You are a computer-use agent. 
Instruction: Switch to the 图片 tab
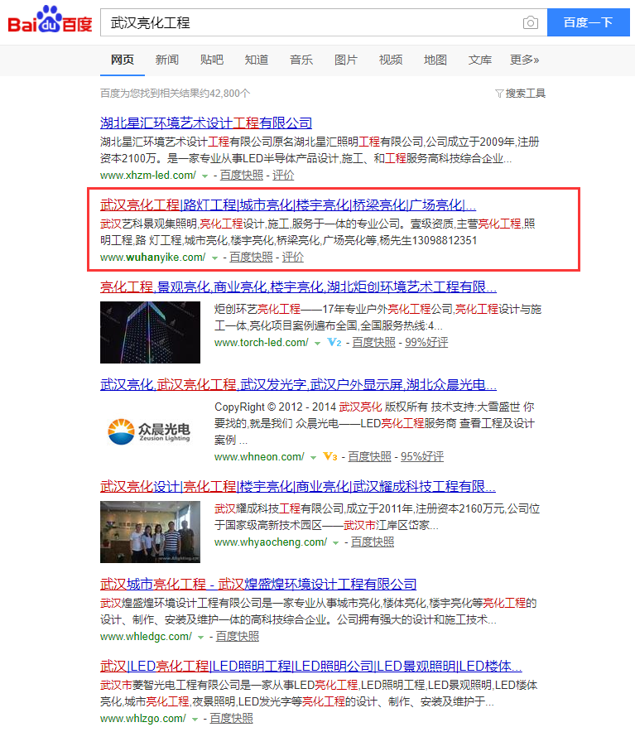[346, 60]
